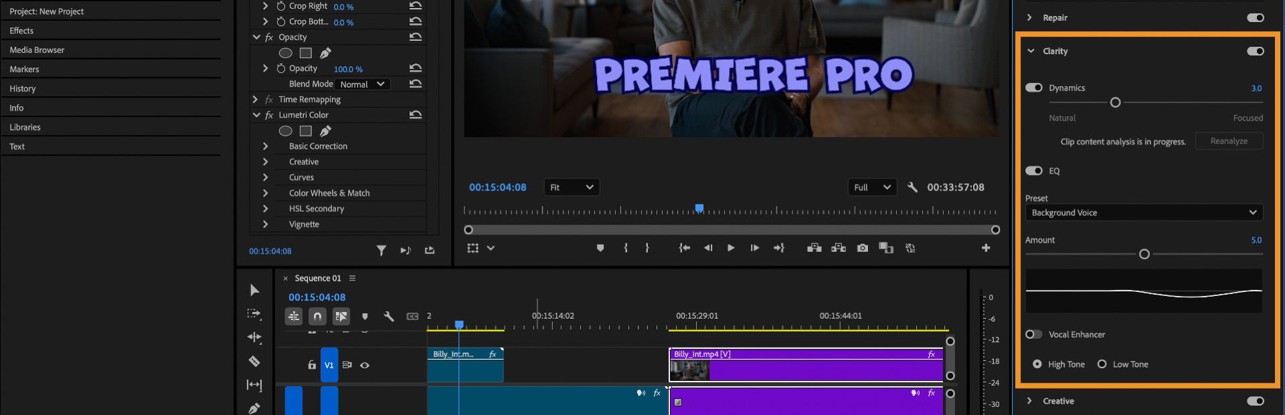The width and height of the screenshot is (1285, 415).
Task: Select the Low Tone radio button
Action: [x=1102, y=364]
